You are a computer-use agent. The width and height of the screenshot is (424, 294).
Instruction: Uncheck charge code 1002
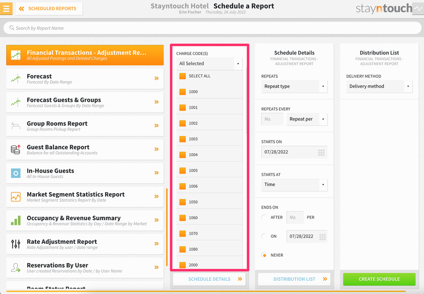[183, 123]
